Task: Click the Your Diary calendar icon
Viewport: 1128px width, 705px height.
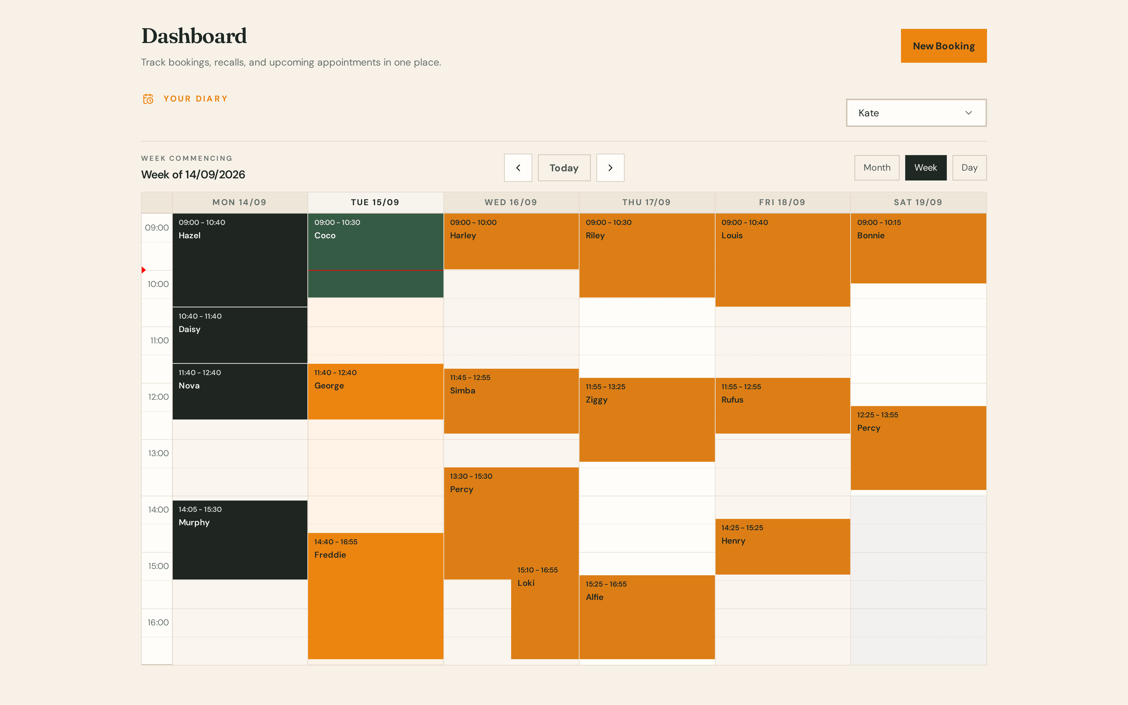Action: (148, 99)
